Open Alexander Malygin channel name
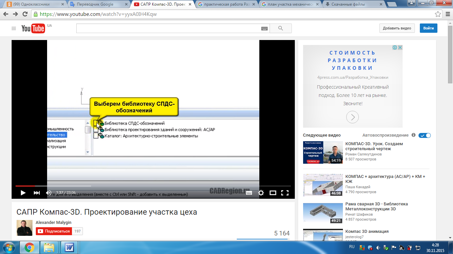 coord(53,223)
